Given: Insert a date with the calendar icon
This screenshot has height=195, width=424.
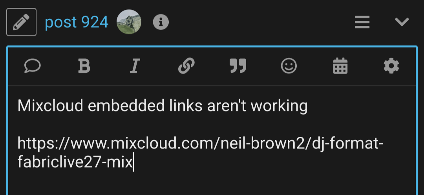Looking at the screenshot, I should tap(340, 66).
